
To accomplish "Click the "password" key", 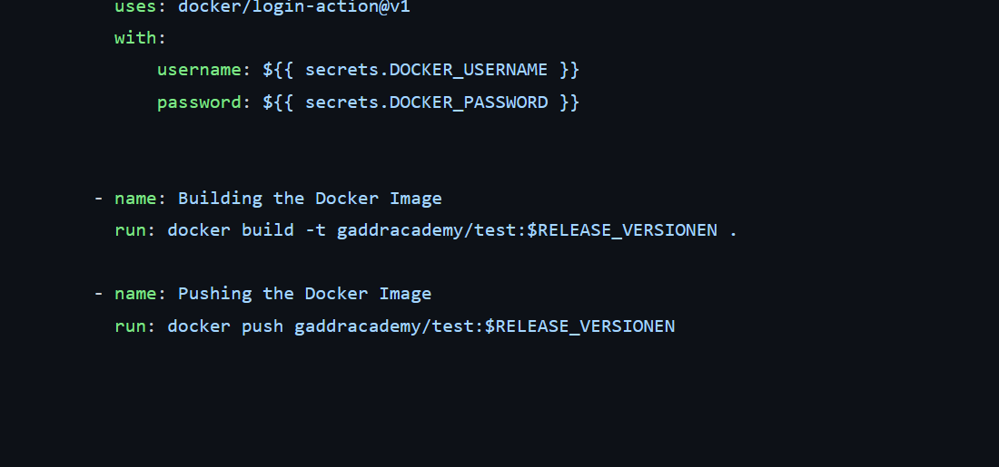I will pyautogui.click(x=199, y=102).
